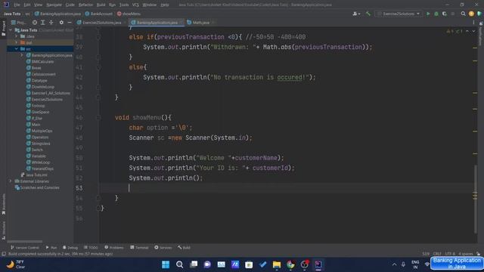
Task: Collapse the Java Tuts root project node
Action: tap(11, 30)
